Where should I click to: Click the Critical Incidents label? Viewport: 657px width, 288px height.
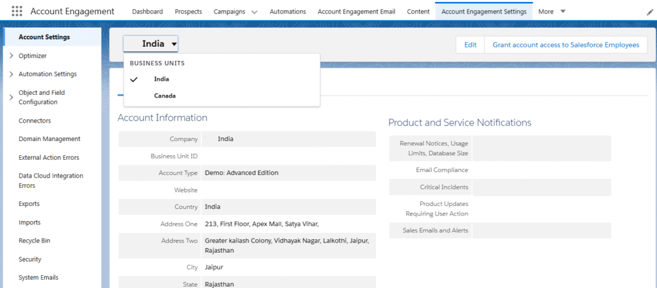pos(444,187)
